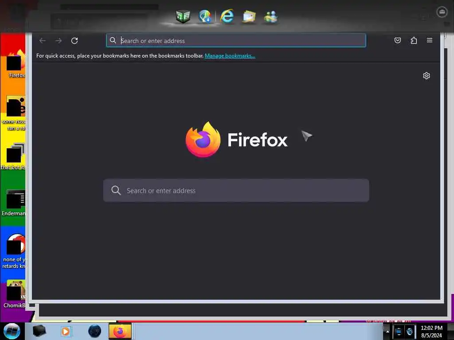Open Firefox hamburger application menu
Viewport: 454px width, 340px height.
point(430,40)
